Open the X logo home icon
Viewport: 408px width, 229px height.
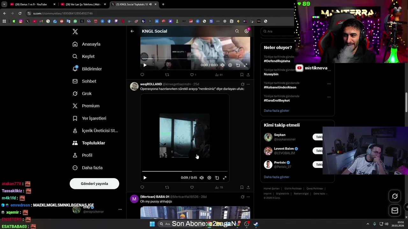(75, 31)
